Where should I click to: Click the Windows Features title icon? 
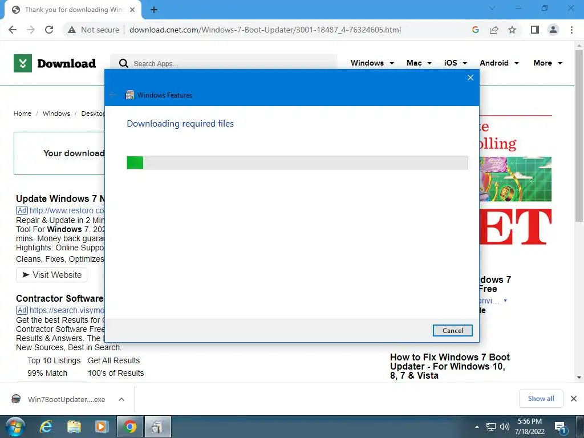click(129, 95)
